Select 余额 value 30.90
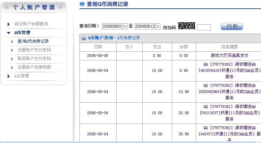 coord(184,134)
